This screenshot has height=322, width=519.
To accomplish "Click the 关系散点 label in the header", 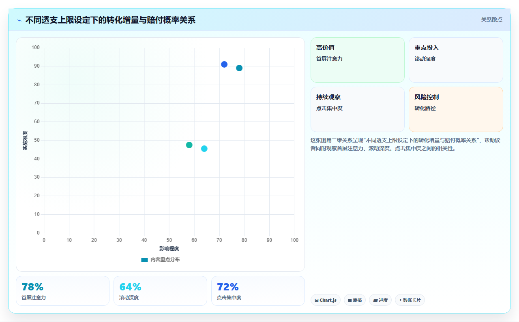I will pos(492,19).
